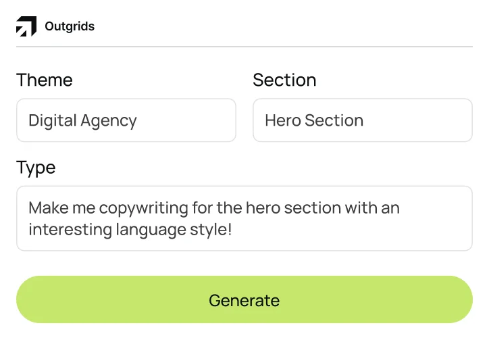Image resolution: width=489 pixels, height=340 pixels.
Task: Click the word "Digital" in Theme field
Action: [x=52, y=120]
